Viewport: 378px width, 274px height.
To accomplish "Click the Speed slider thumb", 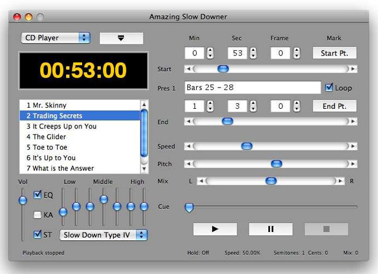I will (x=247, y=146).
